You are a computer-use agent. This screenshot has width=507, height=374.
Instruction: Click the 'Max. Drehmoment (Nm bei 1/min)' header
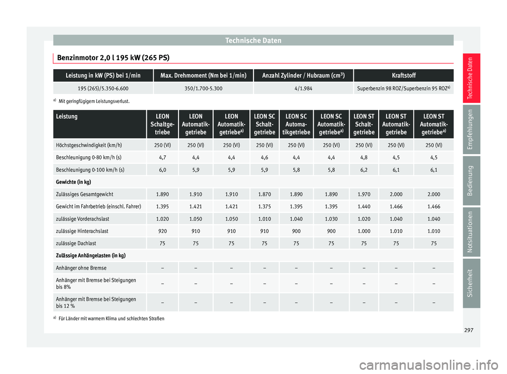click(203, 76)
